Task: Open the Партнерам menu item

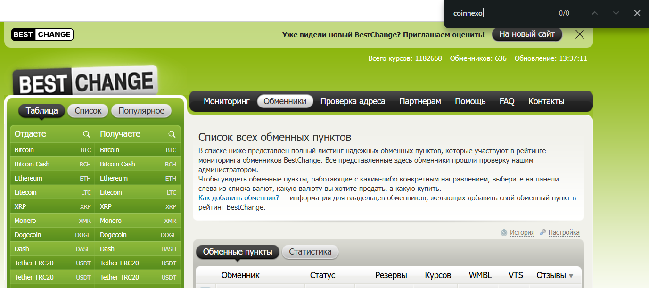Action: (x=420, y=101)
